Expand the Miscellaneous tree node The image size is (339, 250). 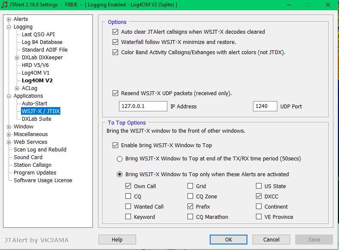click(x=9, y=135)
